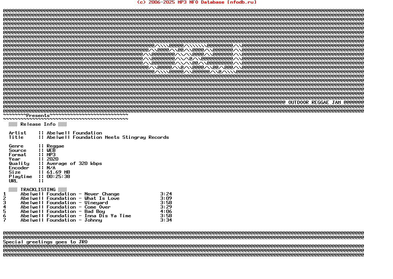Viewport: 393px width, 279px height.
Task: Select the Format field label
Action: pos(17,155)
